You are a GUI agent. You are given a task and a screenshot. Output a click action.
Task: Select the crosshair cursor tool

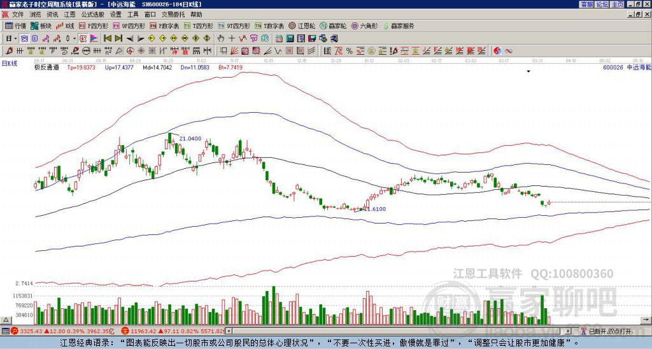232,38
